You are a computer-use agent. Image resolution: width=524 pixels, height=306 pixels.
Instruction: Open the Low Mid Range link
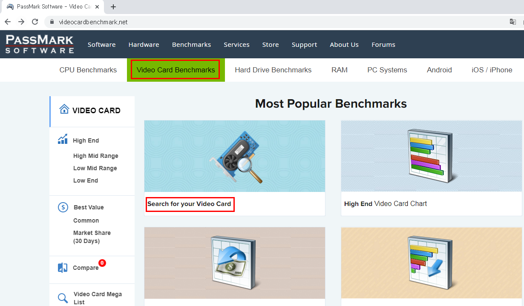pyautogui.click(x=95, y=168)
